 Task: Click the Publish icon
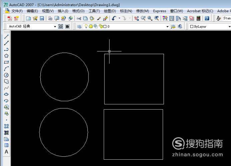64,18
